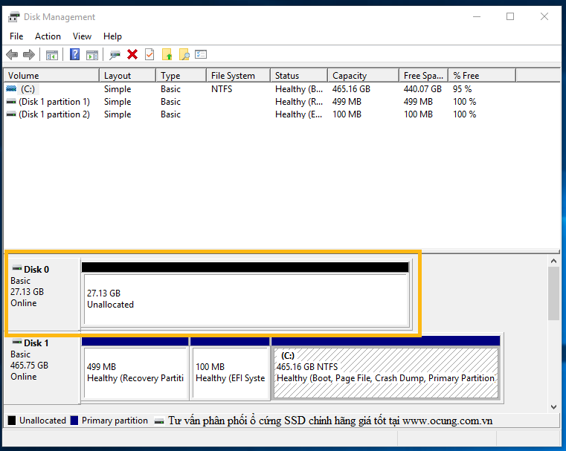Sort by the Capacity column header
566x451 pixels.
(364, 76)
